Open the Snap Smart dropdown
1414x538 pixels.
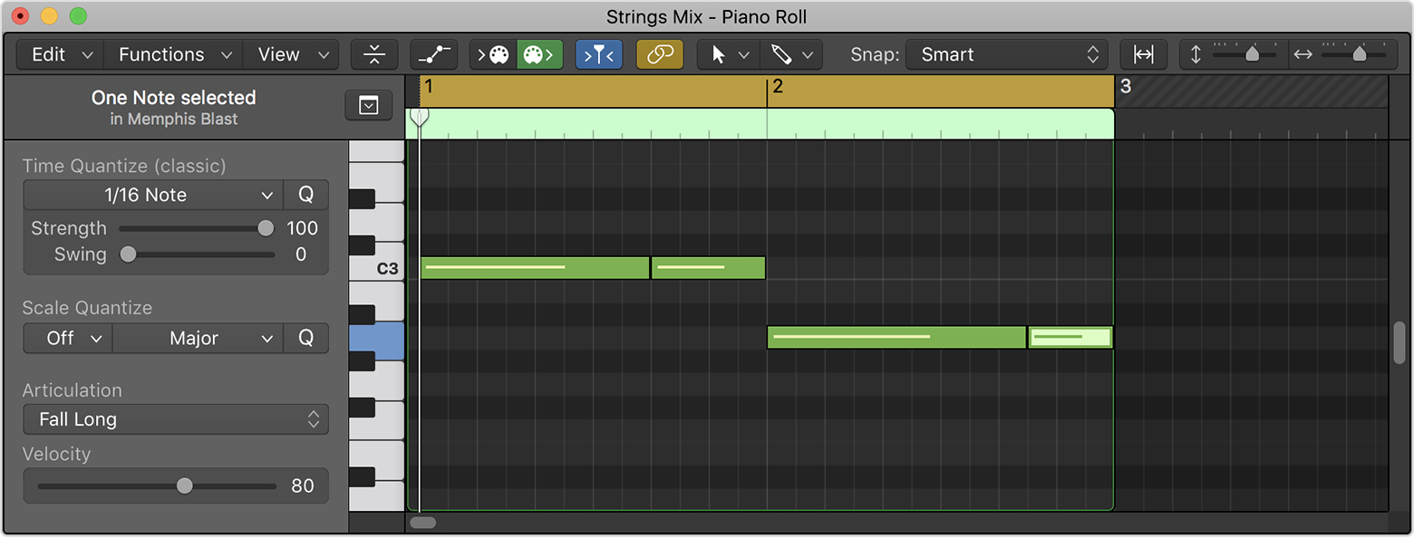[1006, 54]
